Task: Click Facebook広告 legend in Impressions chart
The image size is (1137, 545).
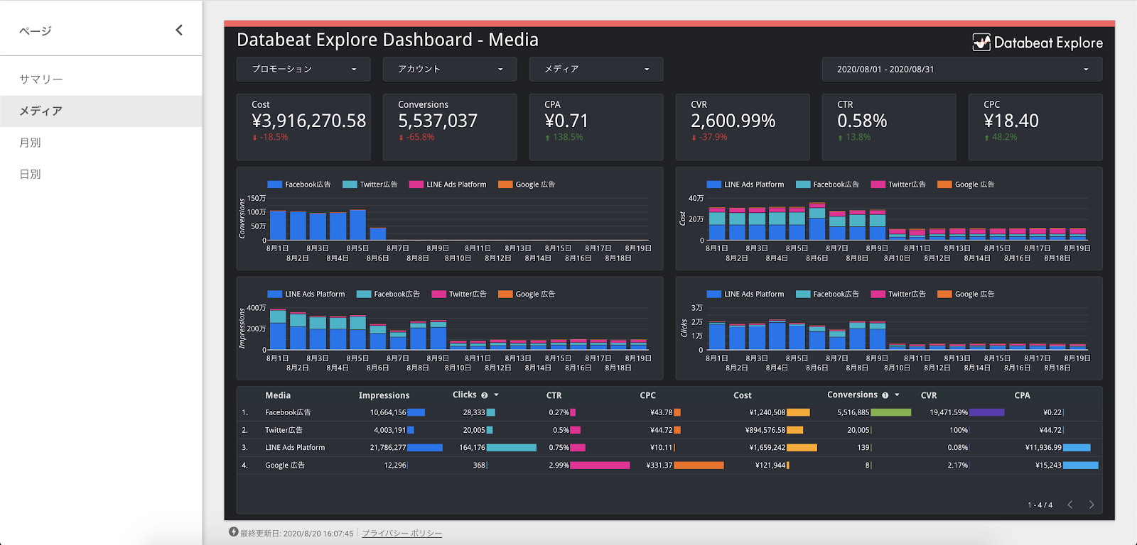Action: pos(388,294)
